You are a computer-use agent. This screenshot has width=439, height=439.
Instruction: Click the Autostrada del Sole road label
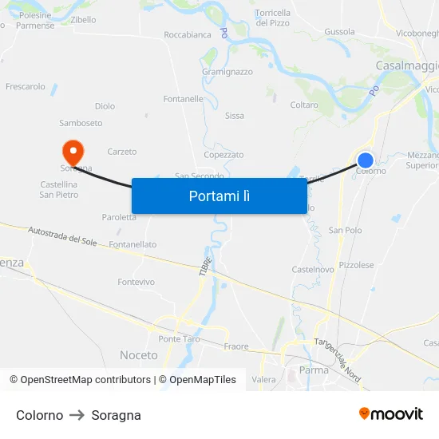tap(62, 236)
